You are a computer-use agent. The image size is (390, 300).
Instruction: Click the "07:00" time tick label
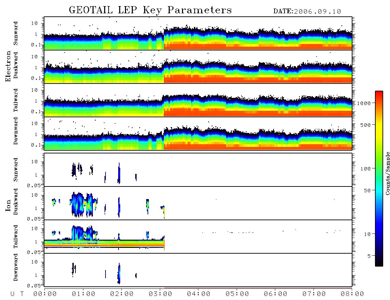pyautogui.click(x=314, y=294)
